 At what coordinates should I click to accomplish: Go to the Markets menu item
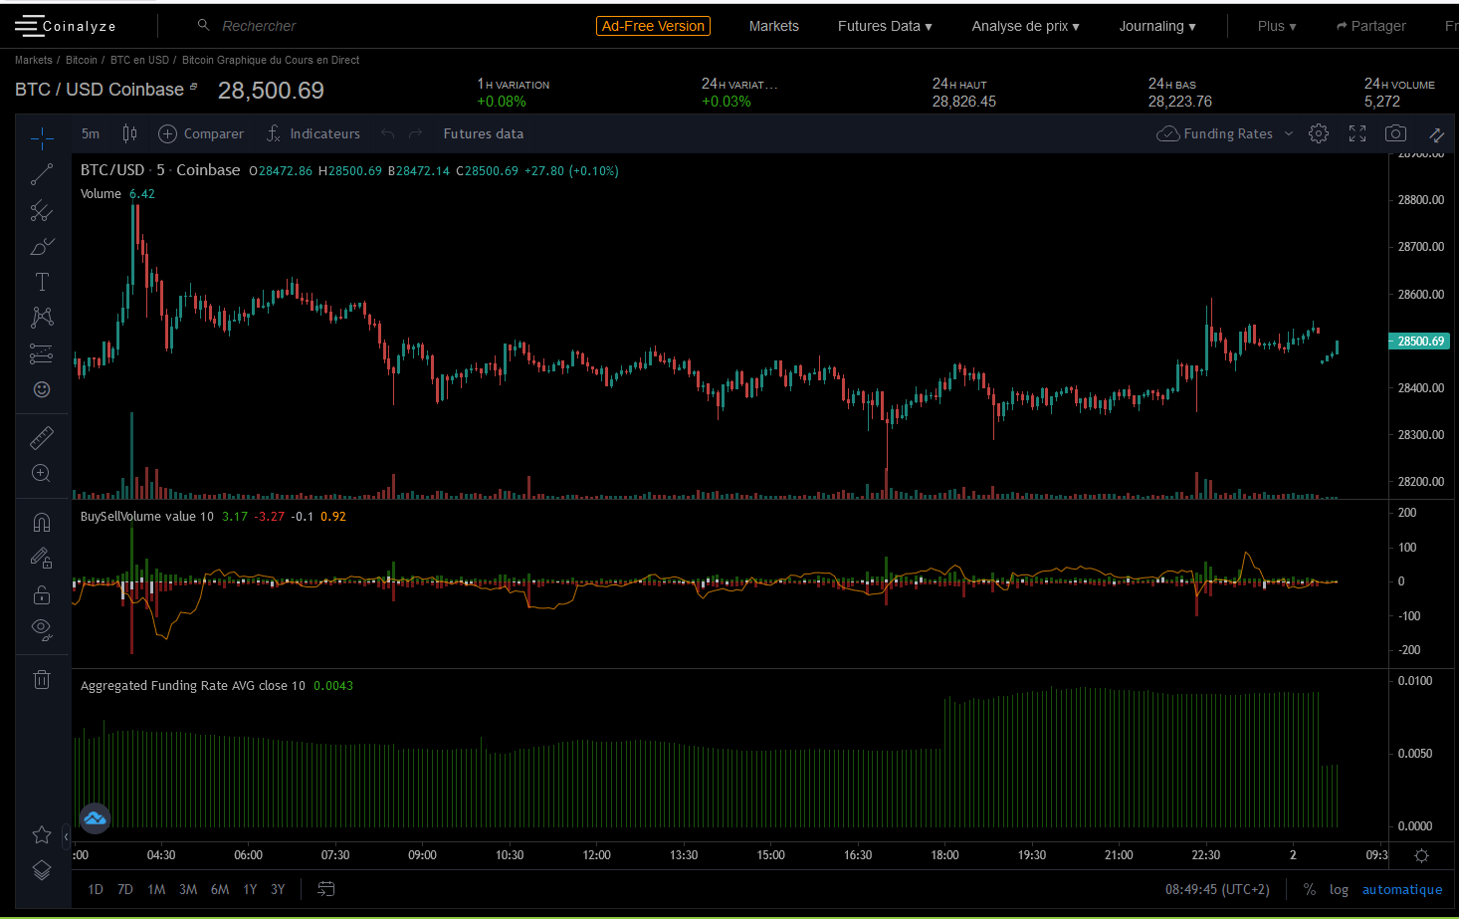click(x=774, y=26)
